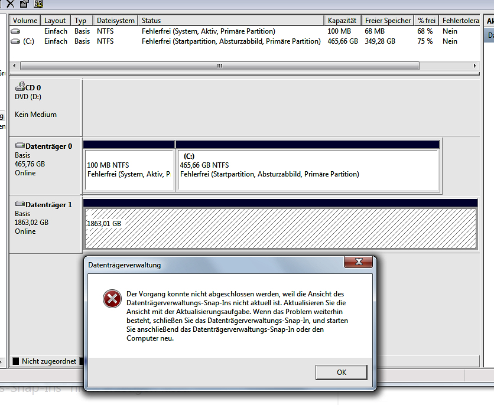This screenshot has width=494, height=405.
Task: Click the settings list toolbar icon
Action: coord(38,4)
